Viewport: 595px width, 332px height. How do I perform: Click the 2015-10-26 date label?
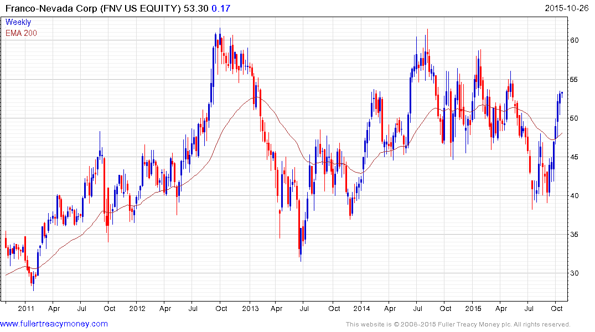pos(567,8)
